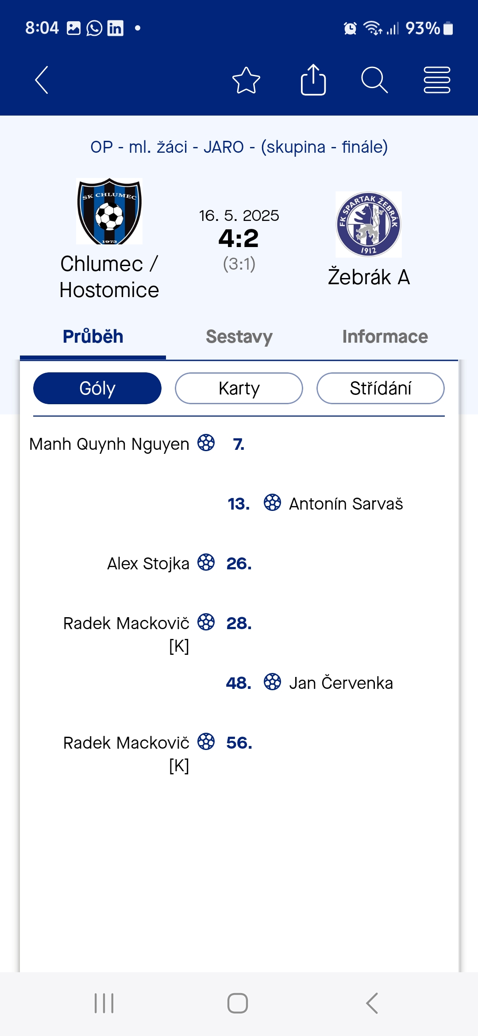The height and width of the screenshot is (1036, 478).
Task: Tap the SK Chlumec team logo
Action: pos(109,211)
